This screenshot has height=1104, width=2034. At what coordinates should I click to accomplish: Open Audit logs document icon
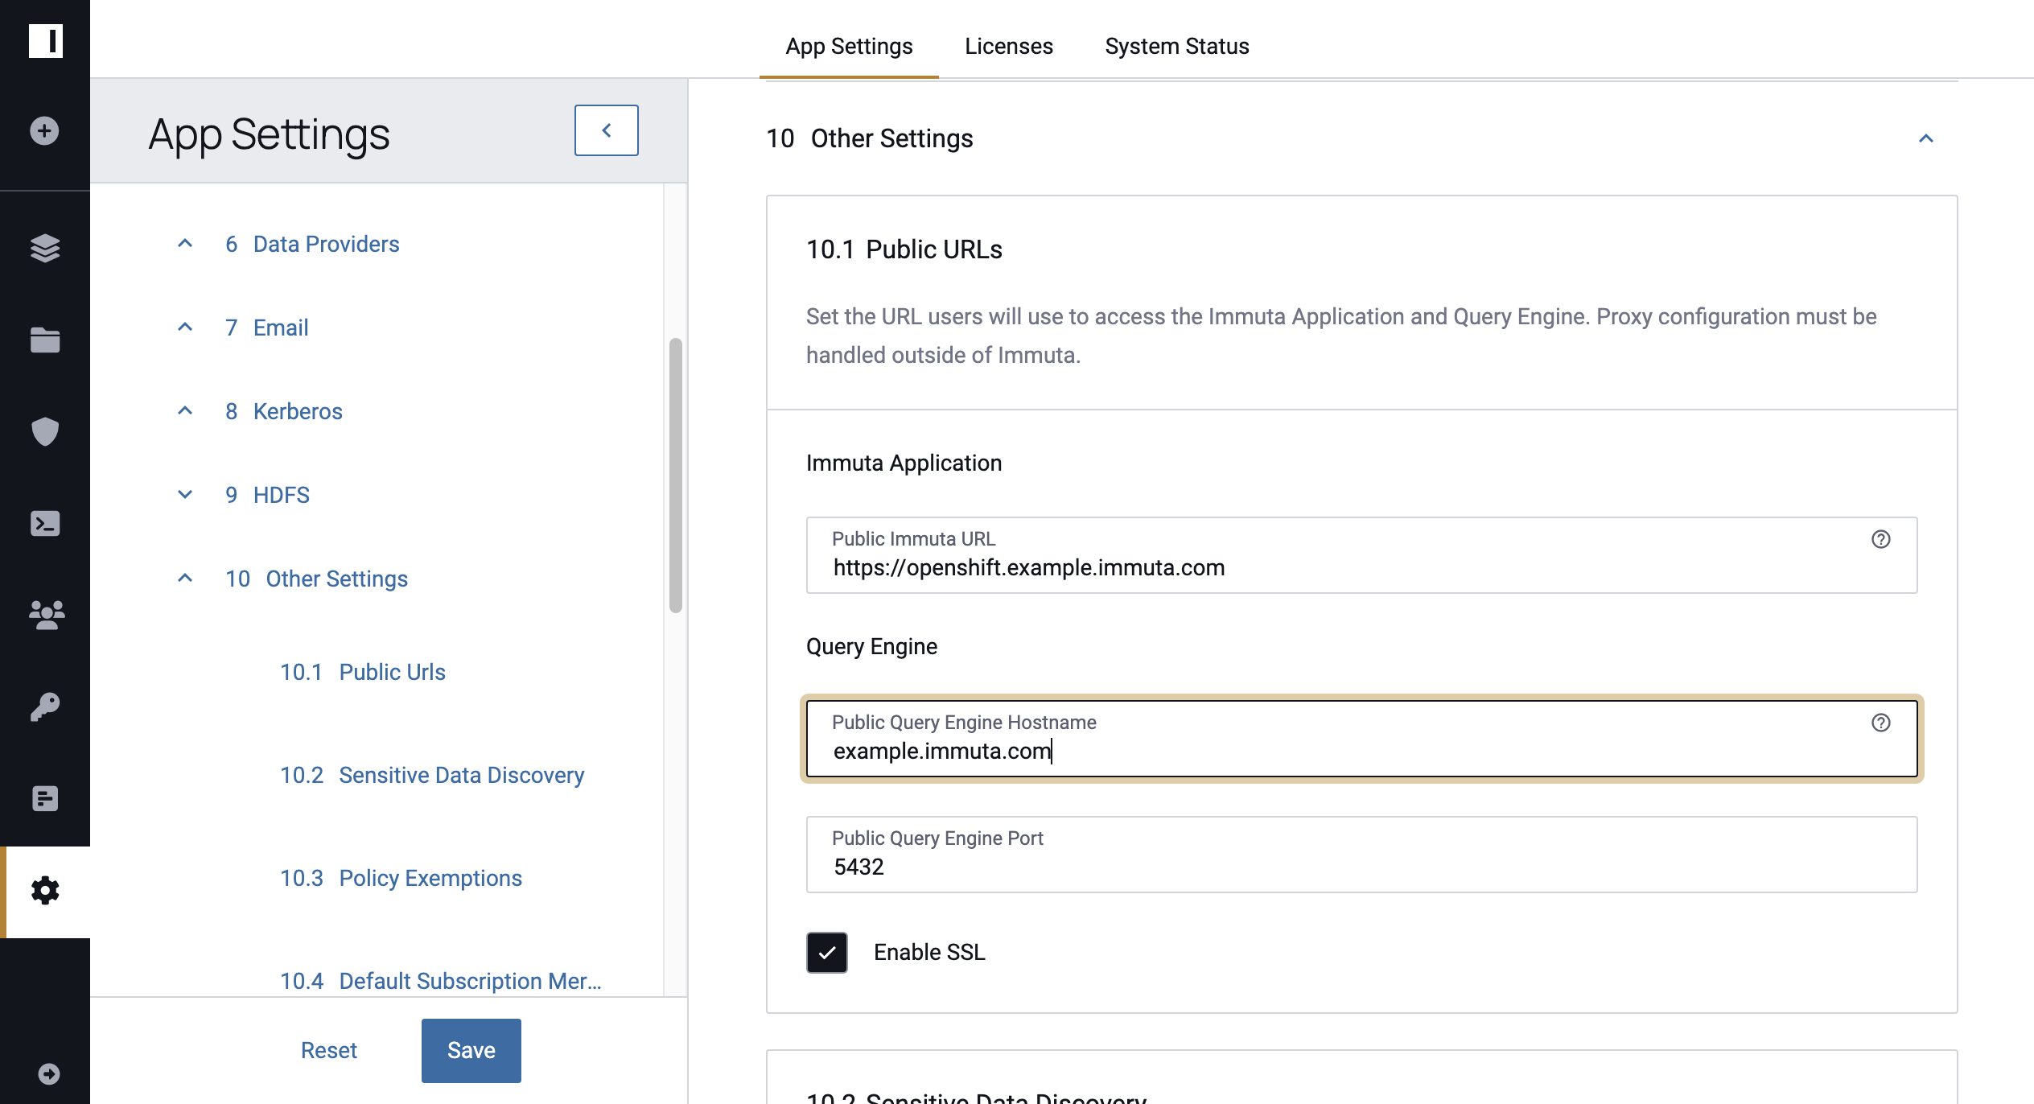pos(45,798)
